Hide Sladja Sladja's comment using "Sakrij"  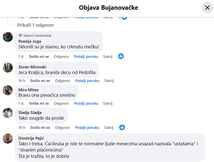(109, 128)
